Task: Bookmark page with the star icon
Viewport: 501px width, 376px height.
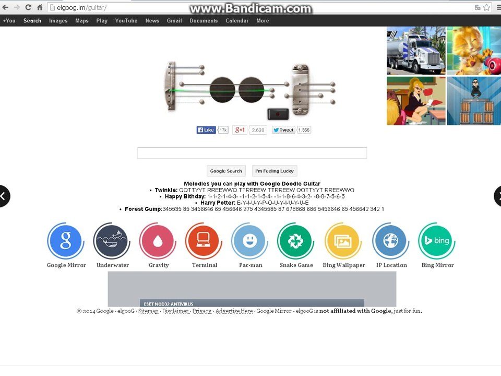Action: tap(486, 7)
